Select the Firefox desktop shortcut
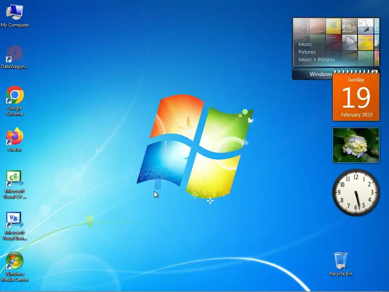 pos(15,139)
